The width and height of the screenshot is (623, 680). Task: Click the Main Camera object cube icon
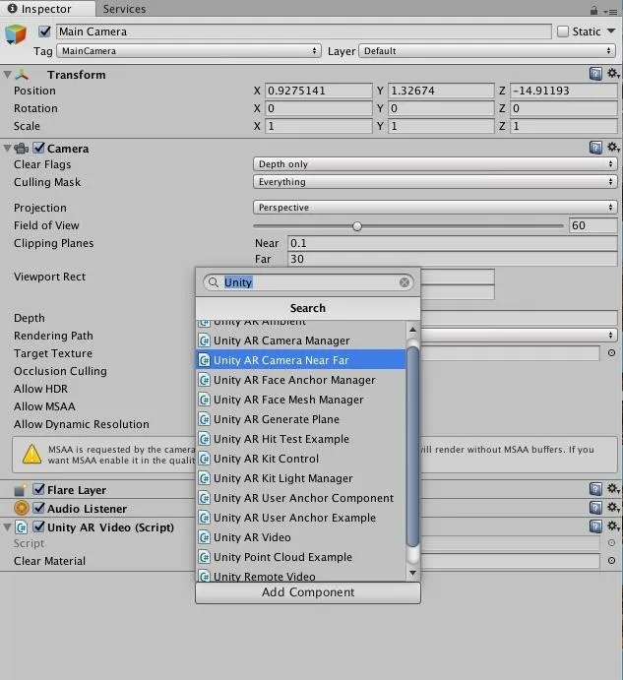click(16, 34)
